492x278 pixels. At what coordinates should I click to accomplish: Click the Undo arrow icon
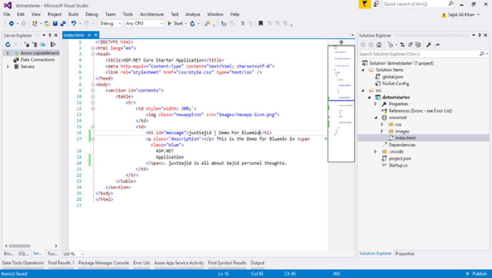coord(74,24)
